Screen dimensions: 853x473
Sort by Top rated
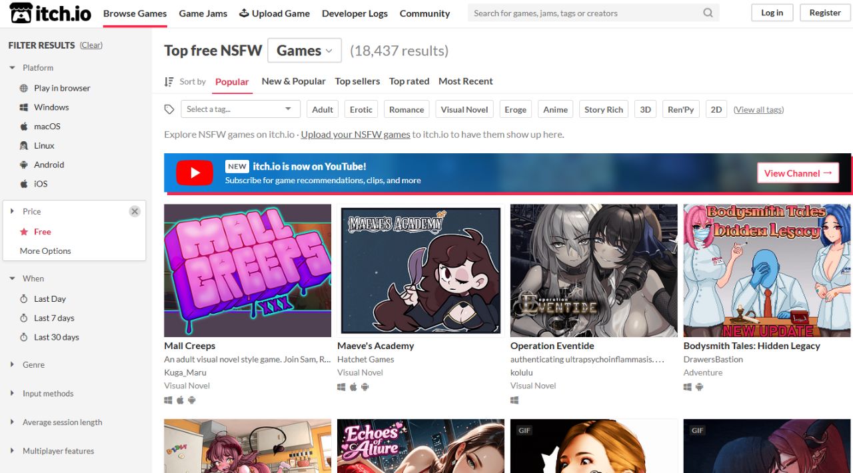(x=409, y=81)
